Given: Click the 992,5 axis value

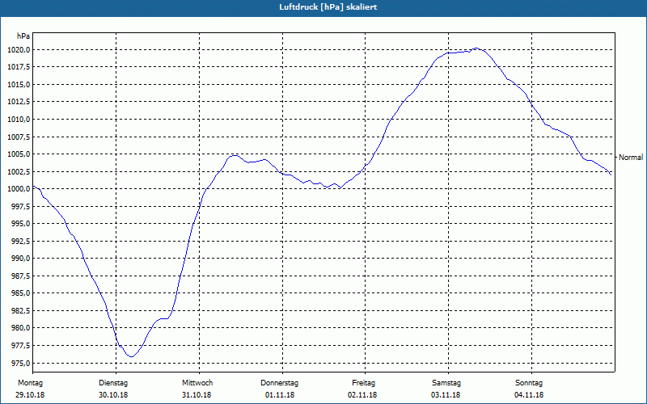Looking at the screenshot, I should (20, 241).
